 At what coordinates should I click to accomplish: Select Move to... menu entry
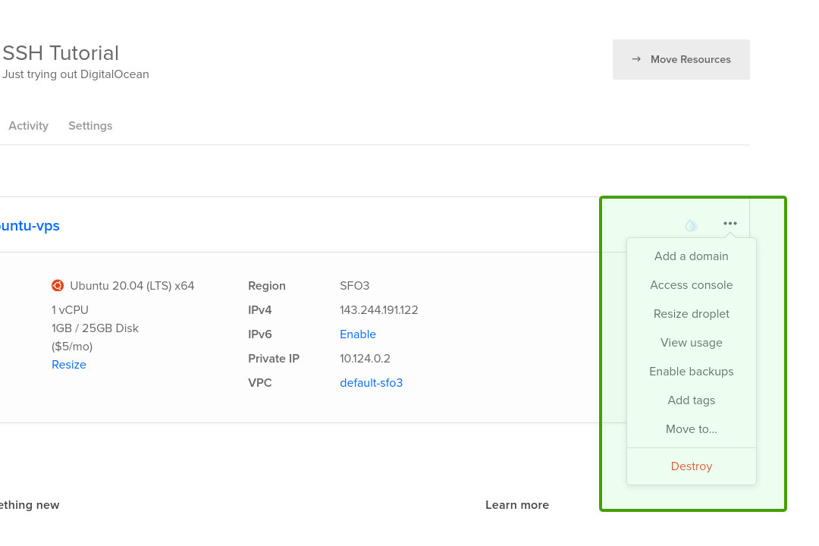pos(691,429)
